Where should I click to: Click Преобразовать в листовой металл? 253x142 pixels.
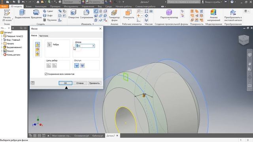(x=233, y=16)
